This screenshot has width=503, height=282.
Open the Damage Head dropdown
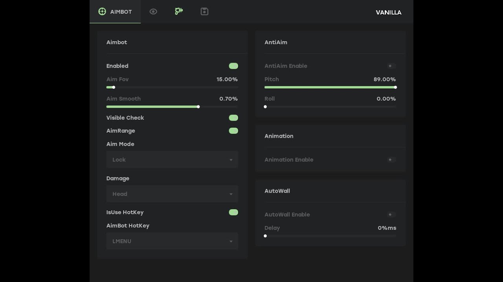[x=172, y=194]
